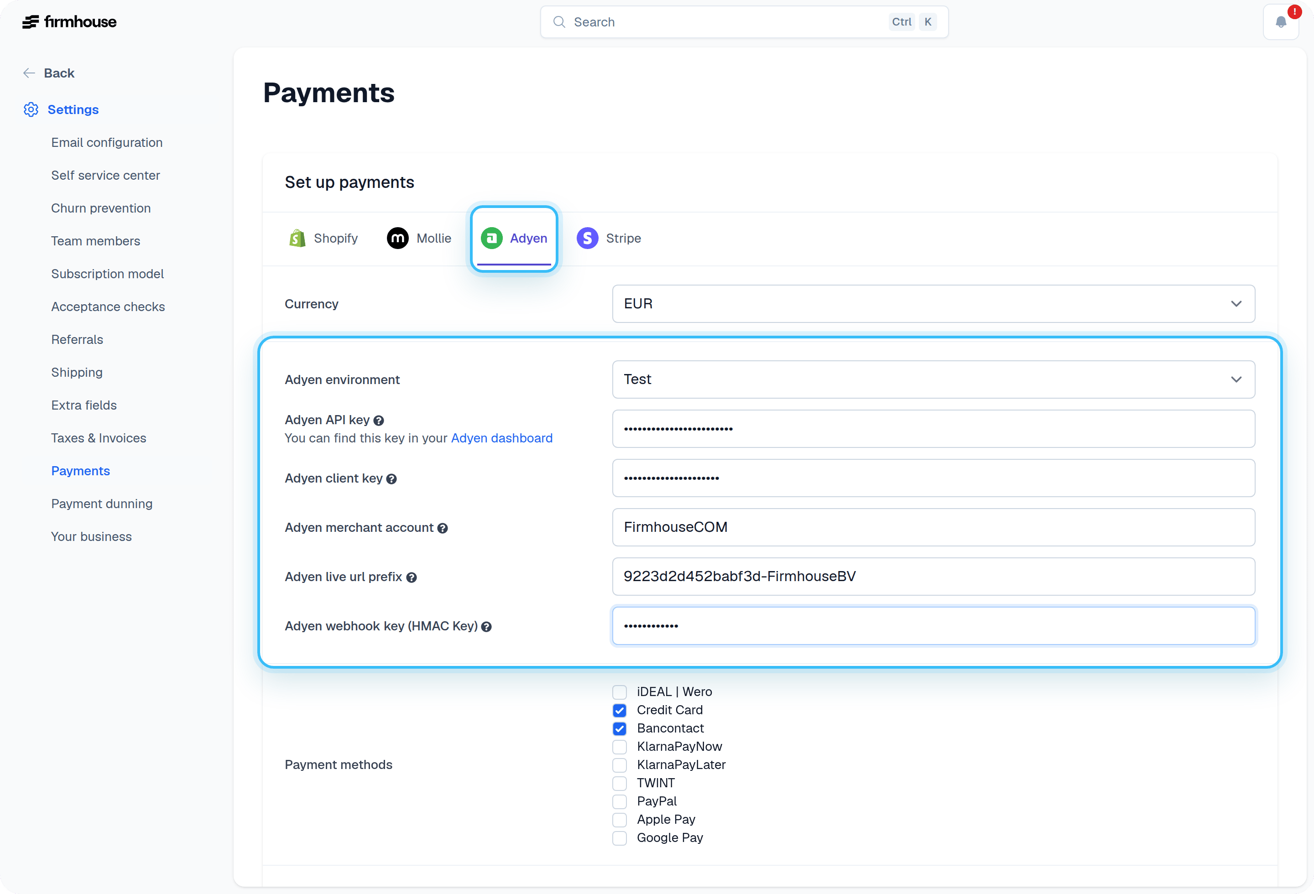Enable Apple Pay checkbox
The height and width of the screenshot is (894, 1314).
pos(620,820)
